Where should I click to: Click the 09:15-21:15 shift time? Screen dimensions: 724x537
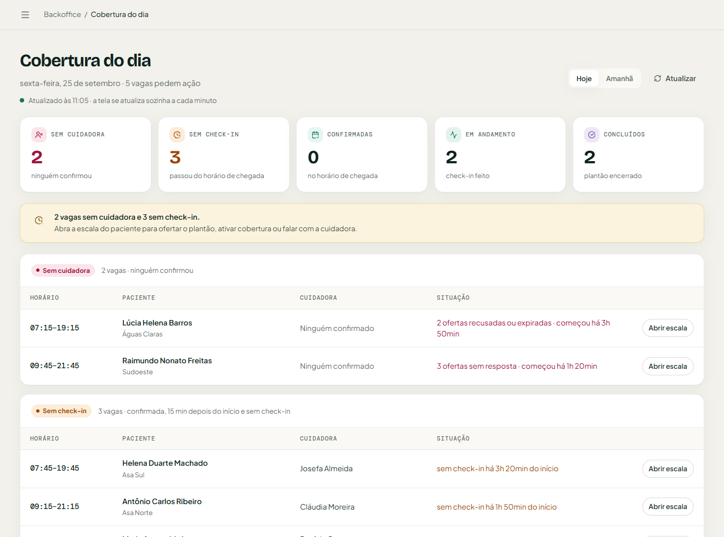pyautogui.click(x=55, y=507)
